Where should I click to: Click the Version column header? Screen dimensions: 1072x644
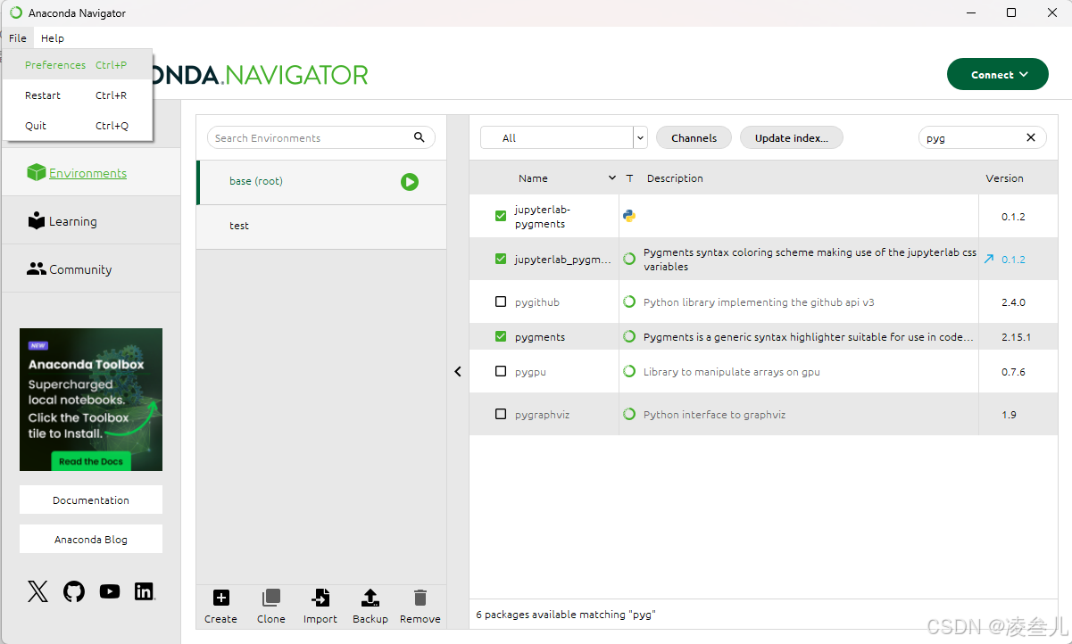[1004, 178]
